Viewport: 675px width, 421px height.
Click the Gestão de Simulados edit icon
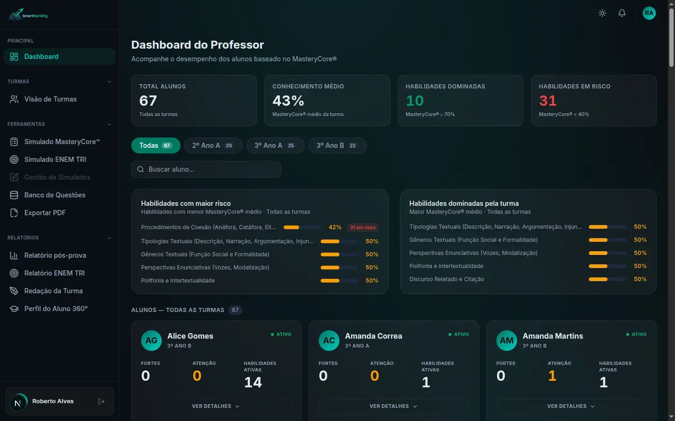click(14, 177)
